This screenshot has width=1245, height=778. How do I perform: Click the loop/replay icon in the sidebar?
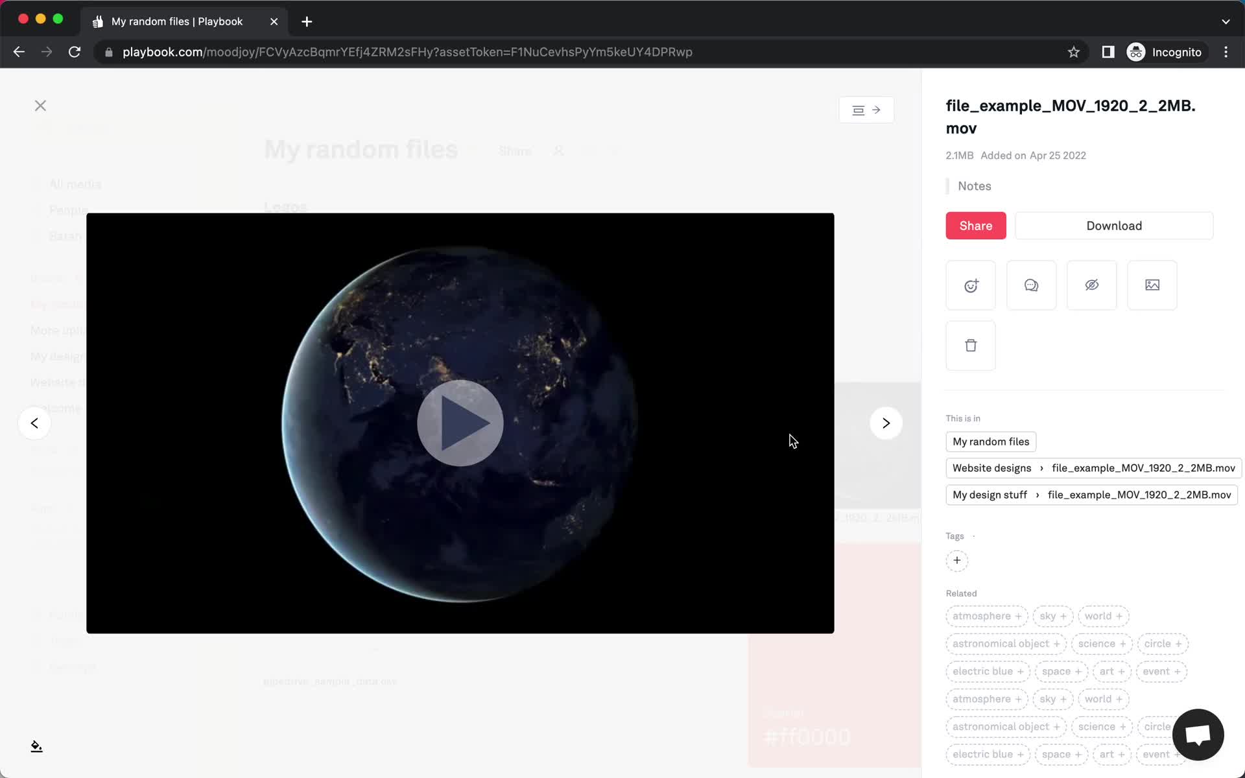(x=971, y=284)
